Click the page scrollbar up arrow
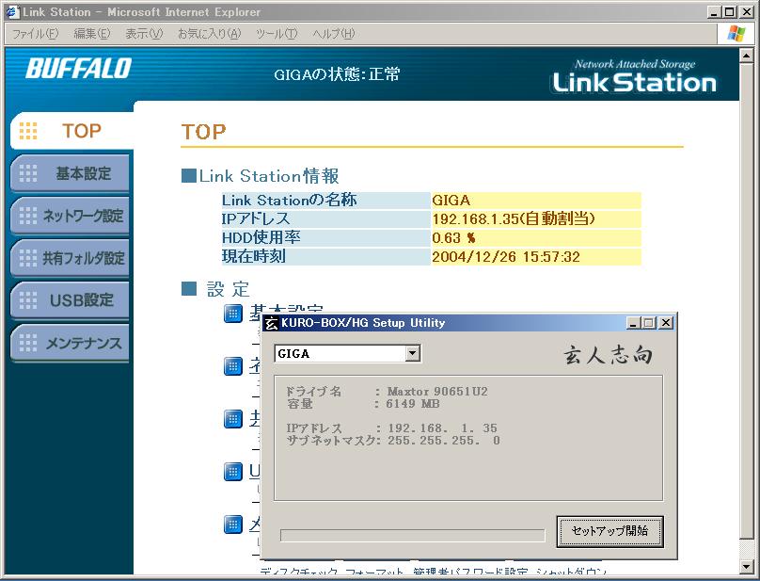The height and width of the screenshot is (581, 760). tap(747, 56)
